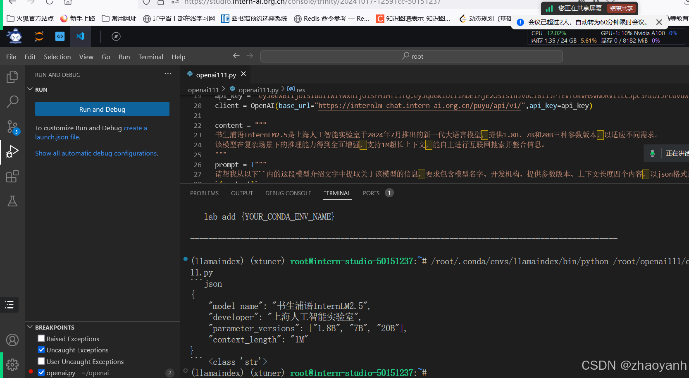Open the Explorer view in the activity bar

pyautogui.click(x=12, y=77)
